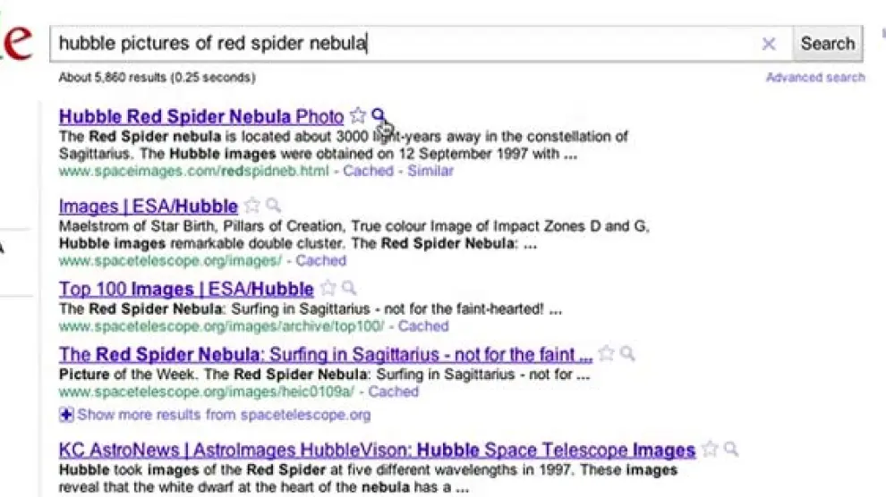Open the Top 100 Images | ESA/Hubble result

pyautogui.click(x=186, y=289)
